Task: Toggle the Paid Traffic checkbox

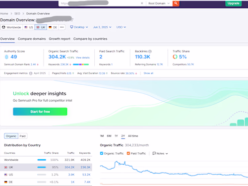Action: click(x=128, y=153)
